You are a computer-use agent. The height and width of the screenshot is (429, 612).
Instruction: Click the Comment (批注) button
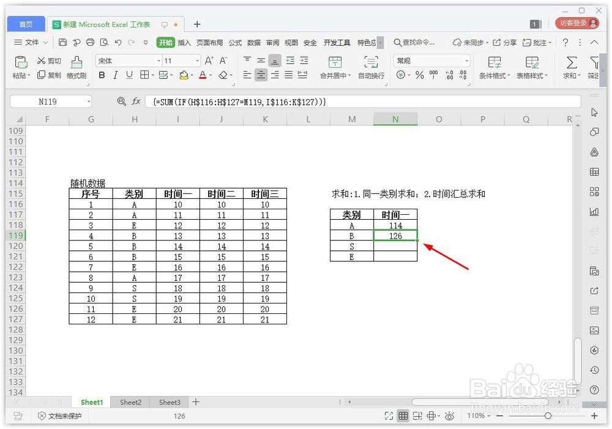pos(537,42)
